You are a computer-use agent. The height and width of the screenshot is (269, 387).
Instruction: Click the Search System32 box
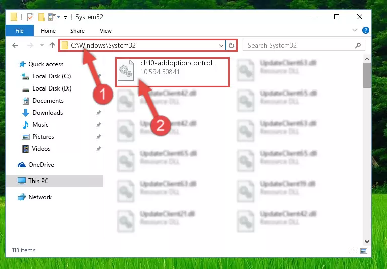(303, 45)
